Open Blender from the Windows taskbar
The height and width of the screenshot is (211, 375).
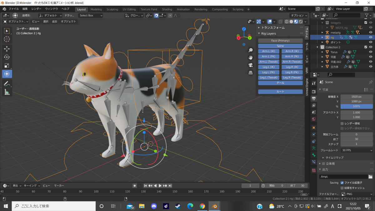click(x=214, y=206)
